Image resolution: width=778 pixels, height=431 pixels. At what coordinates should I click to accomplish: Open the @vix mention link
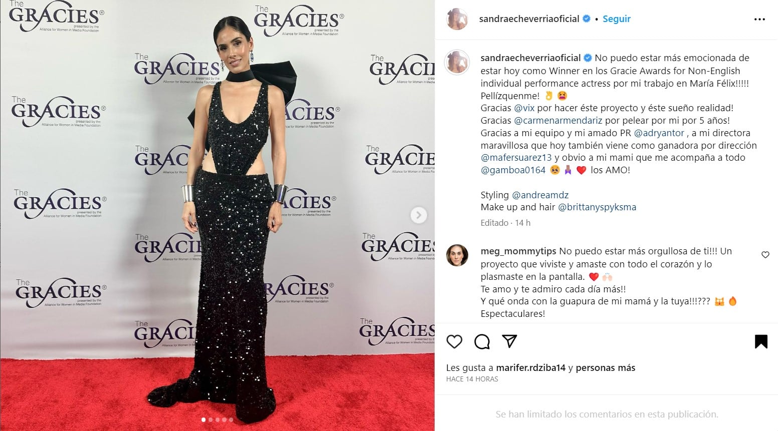tap(524, 108)
